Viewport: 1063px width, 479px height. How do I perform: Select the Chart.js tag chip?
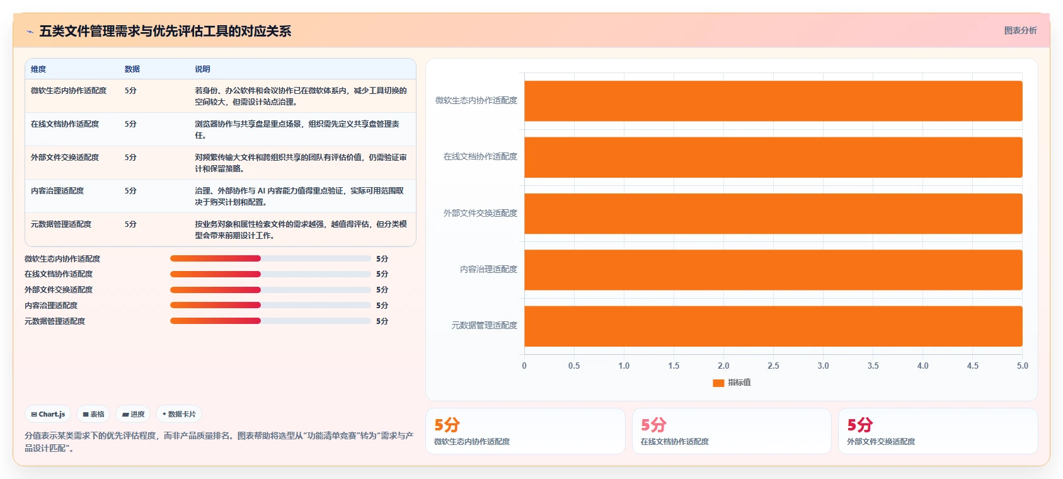[x=48, y=414]
